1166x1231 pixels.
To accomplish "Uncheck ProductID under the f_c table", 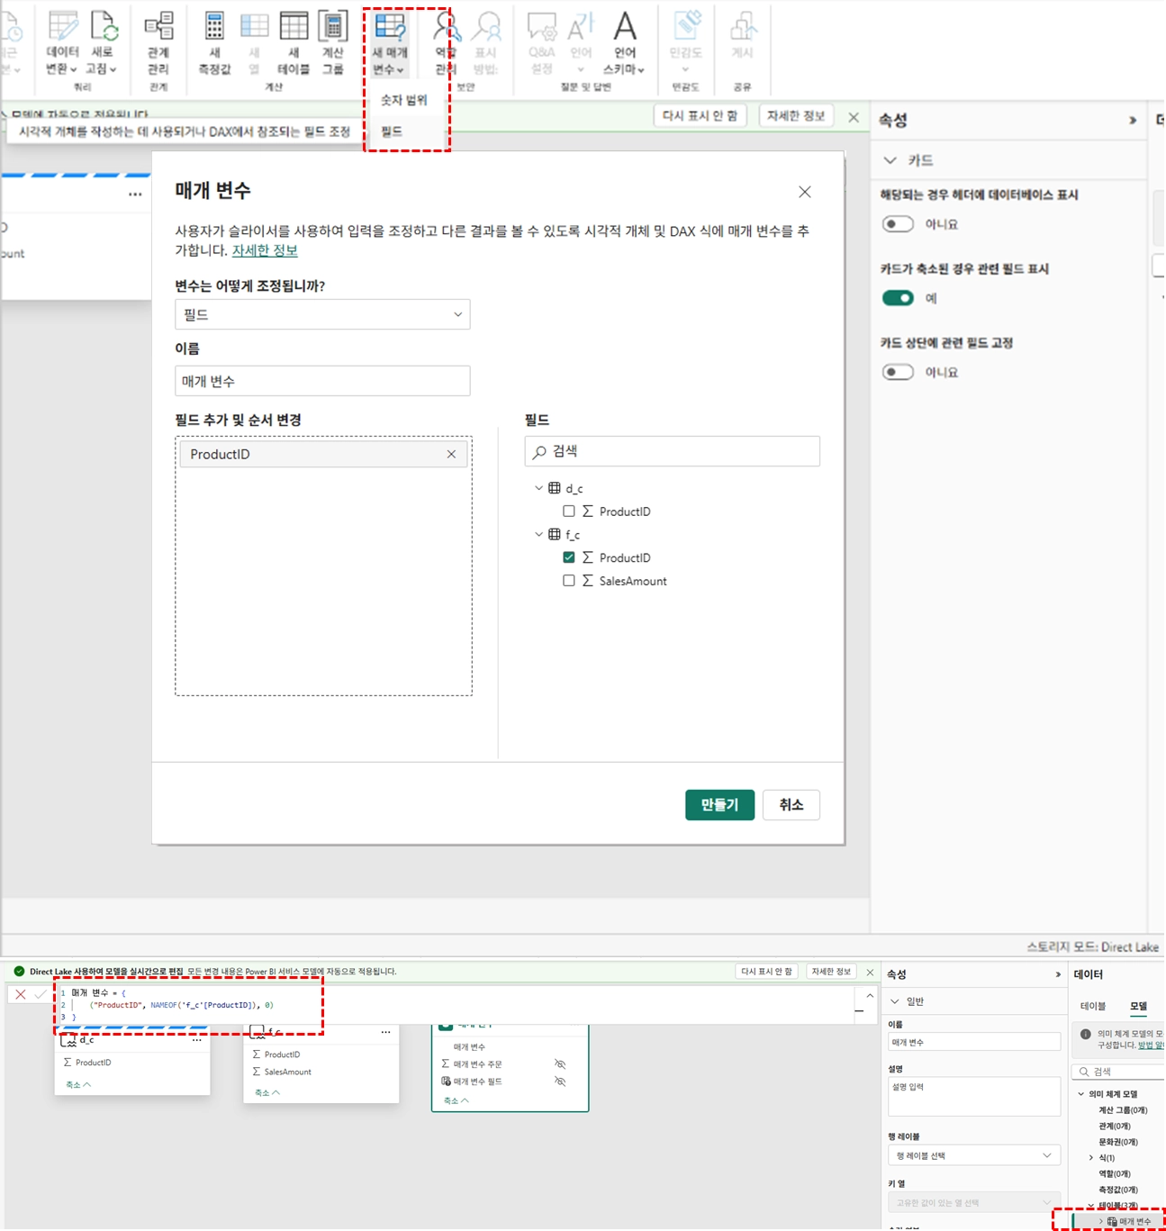I will (x=569, y=557).
